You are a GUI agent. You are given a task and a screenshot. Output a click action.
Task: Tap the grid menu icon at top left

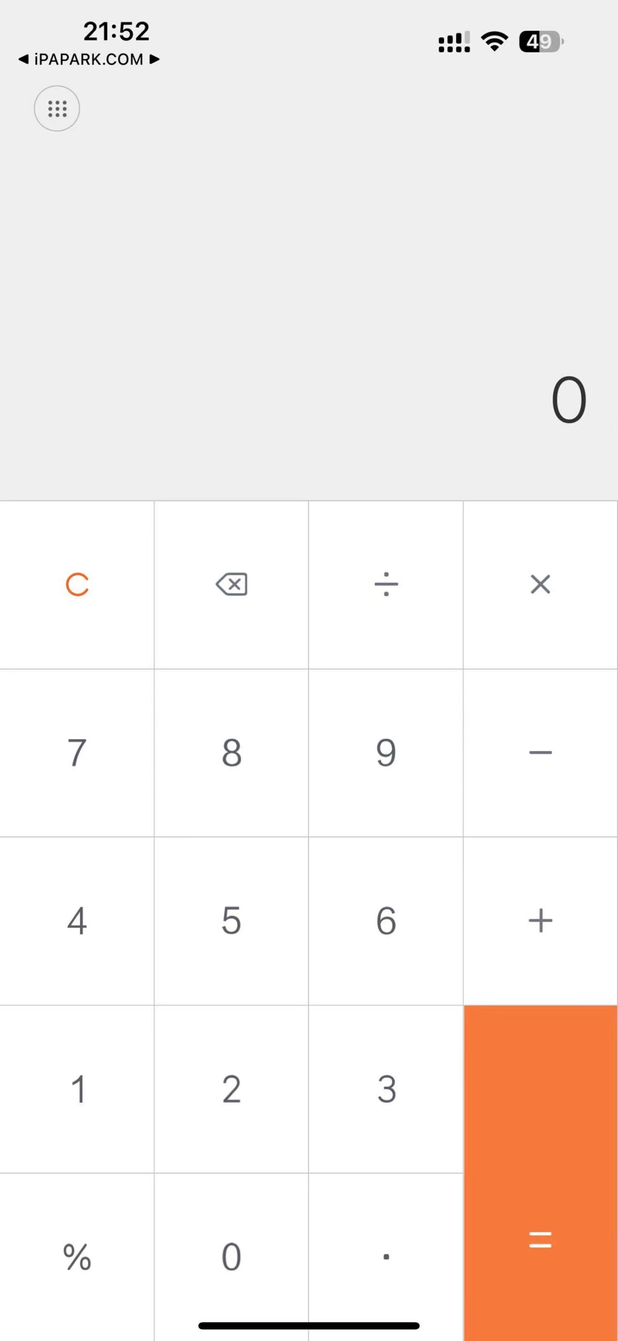tap(57, 109)
